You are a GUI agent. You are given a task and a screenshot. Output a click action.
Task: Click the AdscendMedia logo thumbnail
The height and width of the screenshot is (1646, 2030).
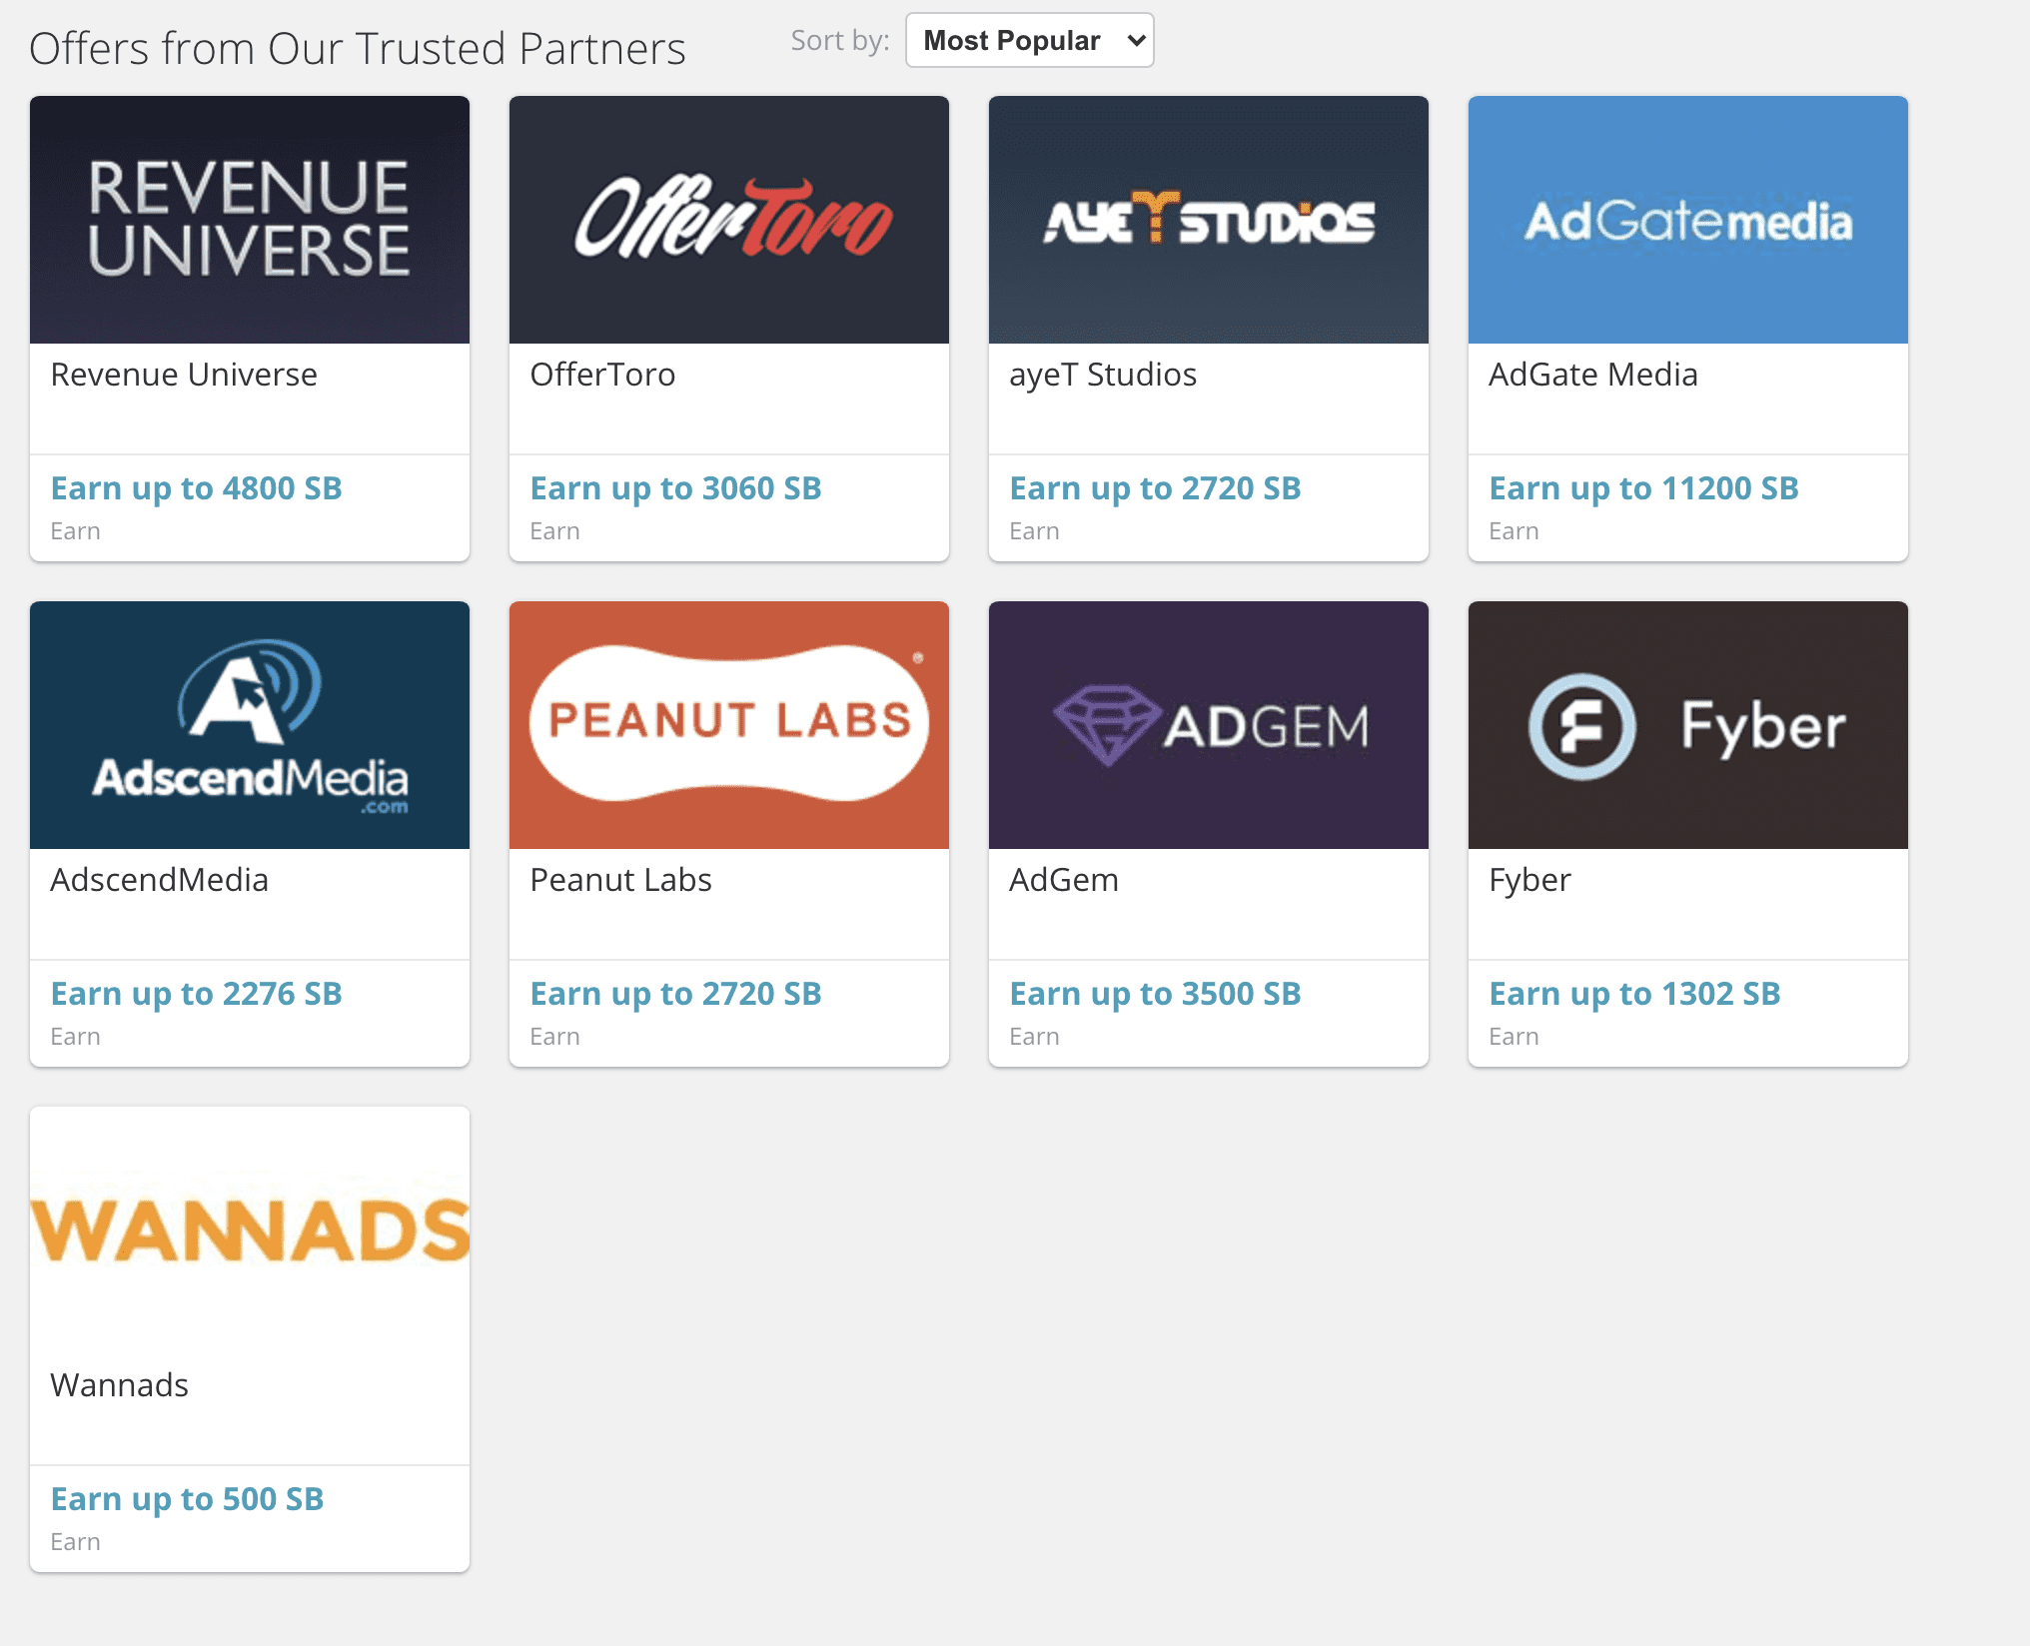(x=250, y=725)
